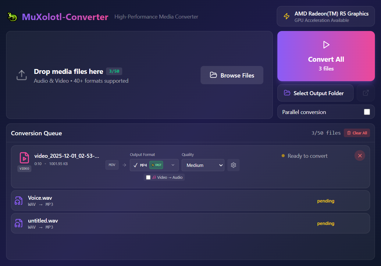Click the Conversion Queue header
This screenshot has width=381, height=266.
(x=36, y=133)
